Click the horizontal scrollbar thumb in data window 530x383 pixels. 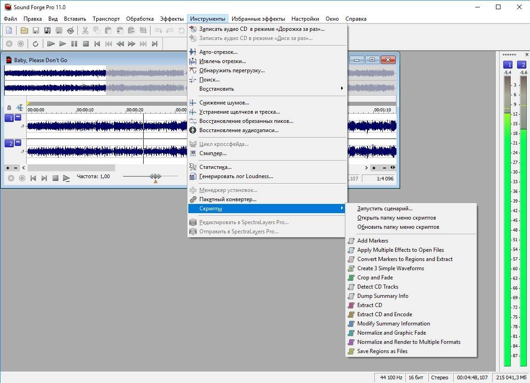71,168
